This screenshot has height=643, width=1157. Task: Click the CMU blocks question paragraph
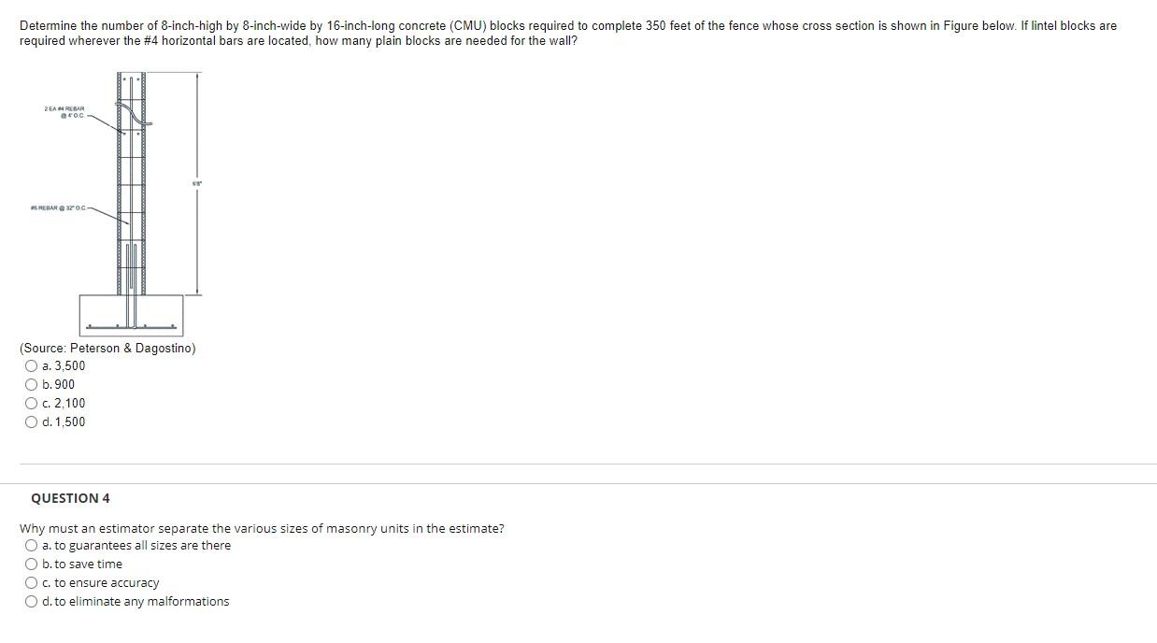(x=568, y=34)
